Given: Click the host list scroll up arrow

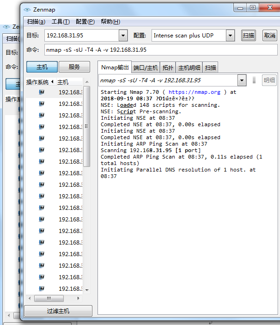Looking at the screenshot, I should pyautogui.click(x=87, y=82).
